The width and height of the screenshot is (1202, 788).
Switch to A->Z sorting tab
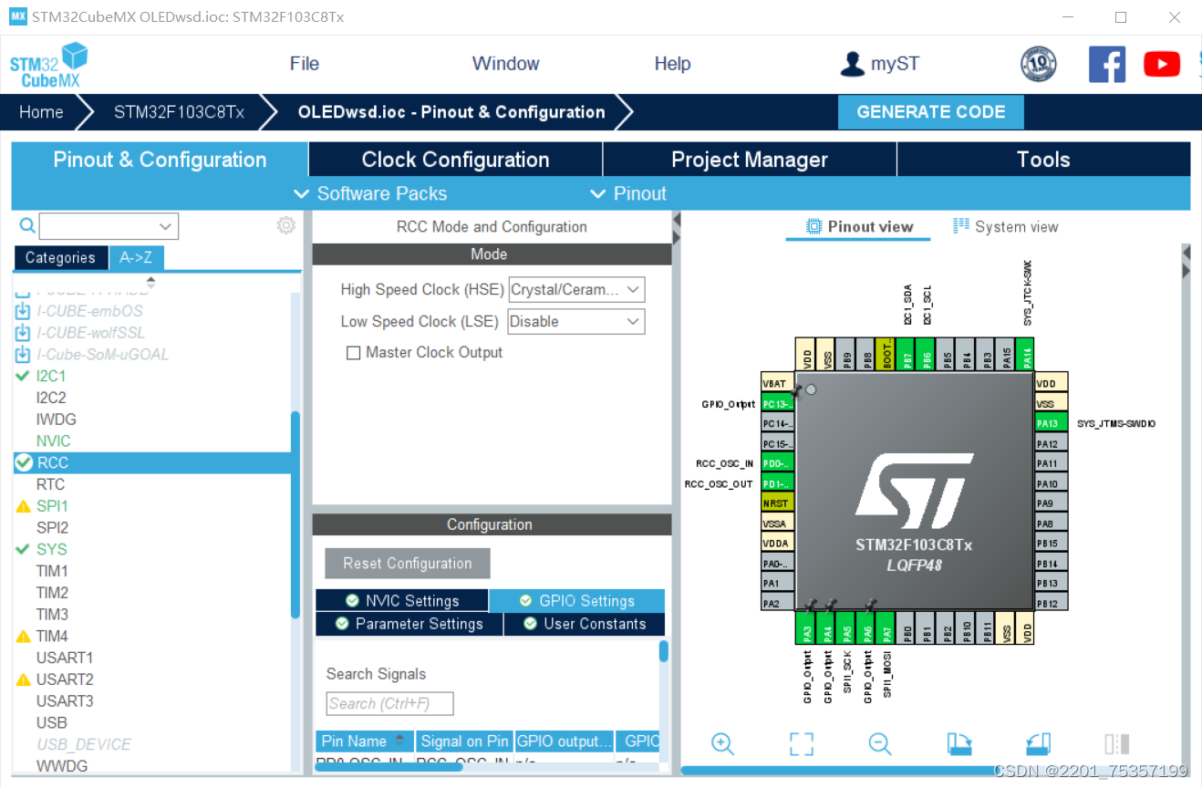click(136, 258)
